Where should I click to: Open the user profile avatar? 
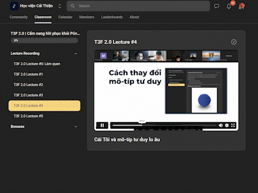point(242,6)
